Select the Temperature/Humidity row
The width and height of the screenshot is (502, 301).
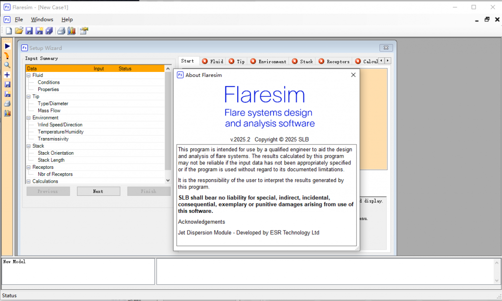click(60, 132)
